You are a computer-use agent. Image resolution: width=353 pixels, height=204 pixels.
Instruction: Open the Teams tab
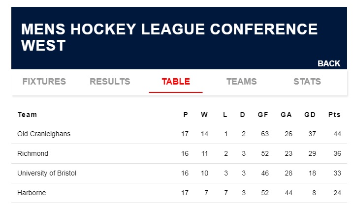pos(242,81)
